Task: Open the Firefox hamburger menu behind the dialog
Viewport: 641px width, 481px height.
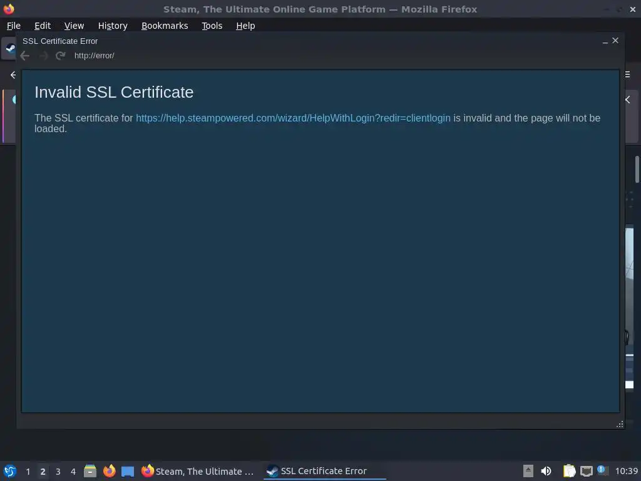Action: tap(627, 75)
